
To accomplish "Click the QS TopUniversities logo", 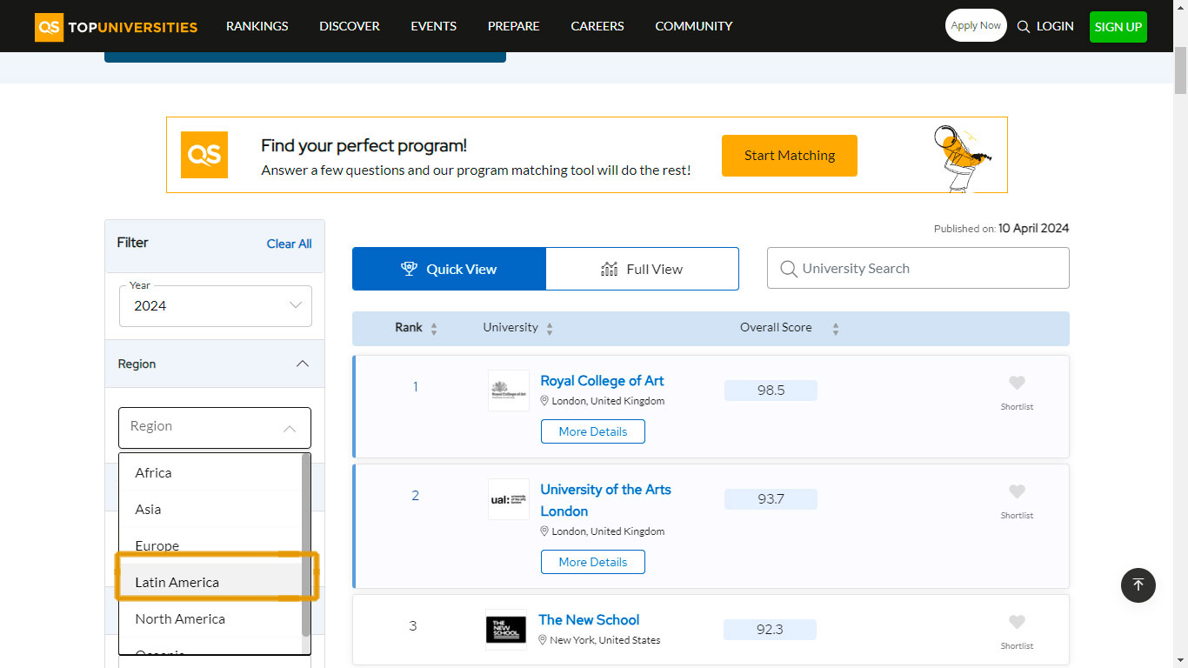I will (116, 27).
